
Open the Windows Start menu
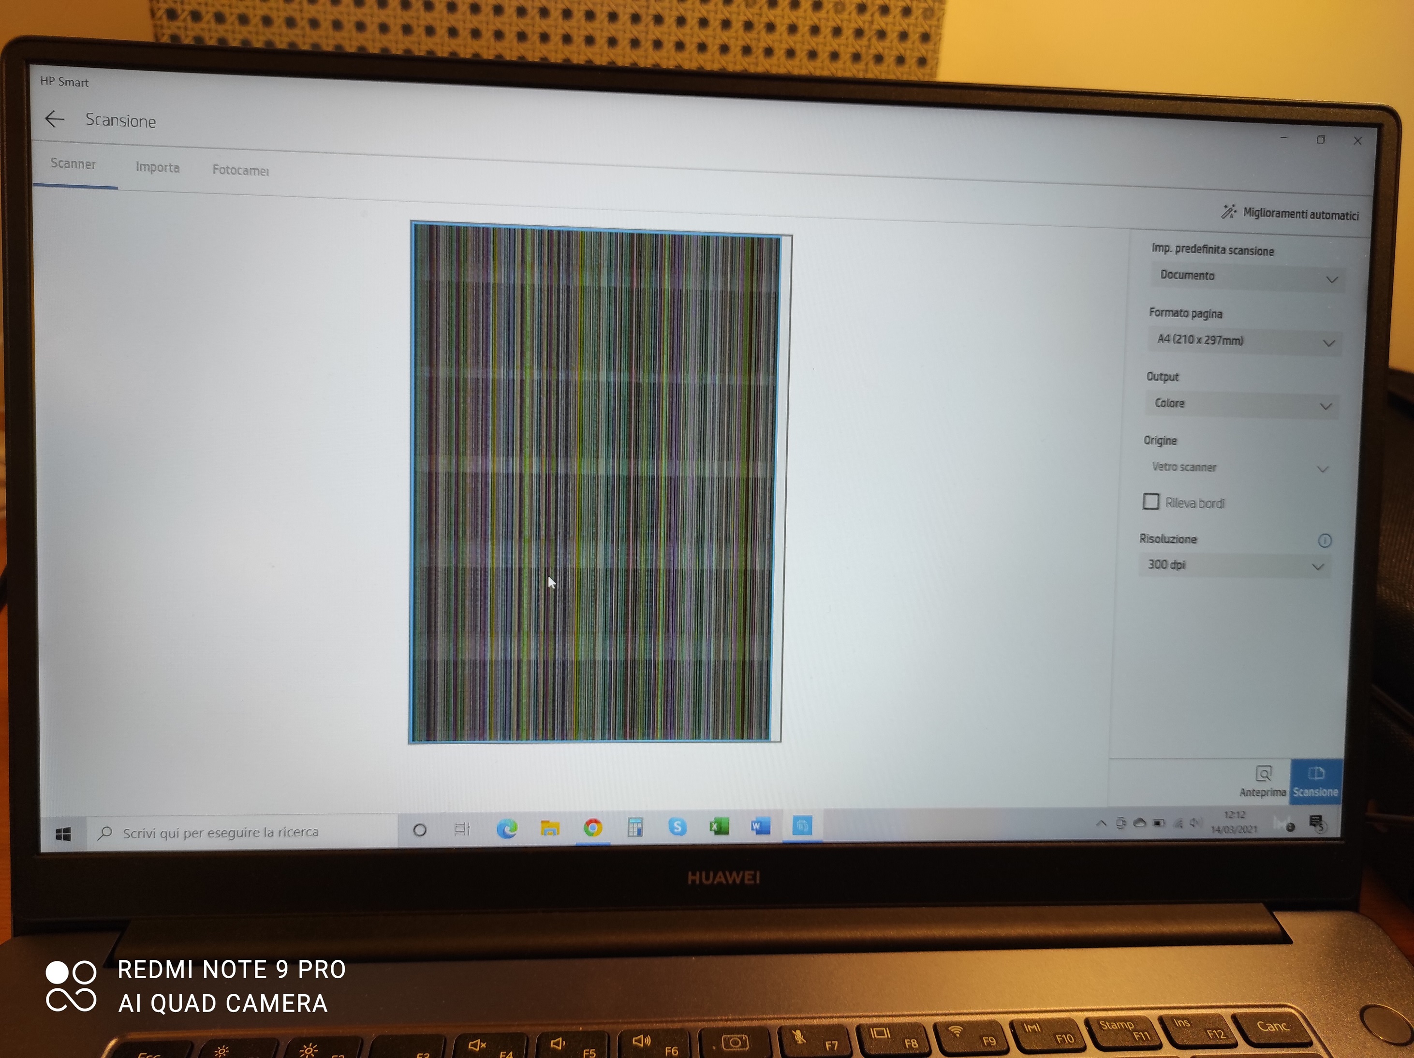63,834
